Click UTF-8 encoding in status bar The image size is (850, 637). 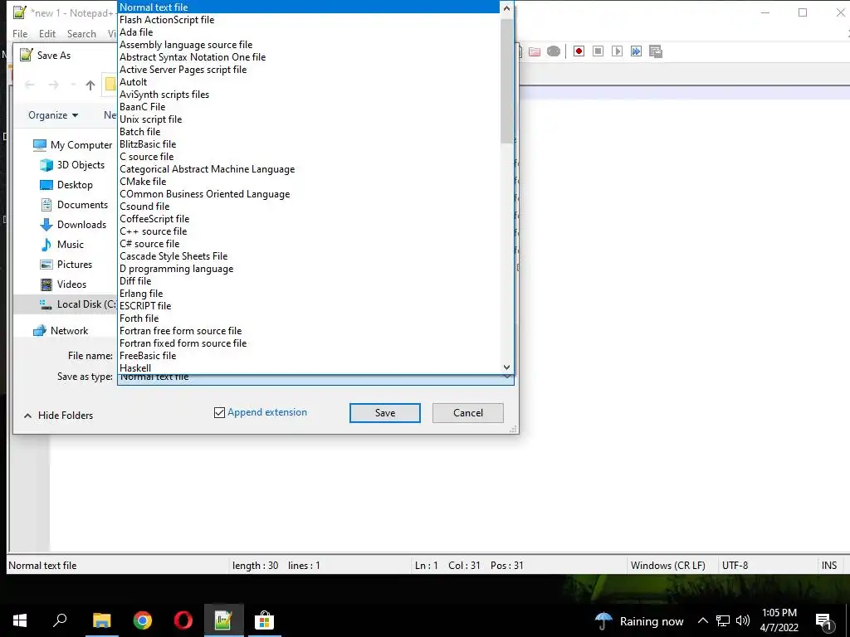[735, 566]
